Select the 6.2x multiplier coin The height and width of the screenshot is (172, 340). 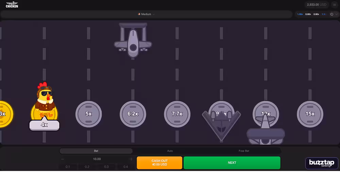(x=133, y=114)
